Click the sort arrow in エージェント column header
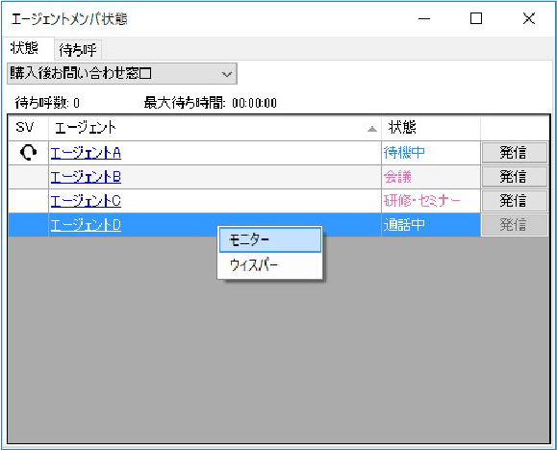The width and height of the screenshot is (557, 450). point(372,129)
